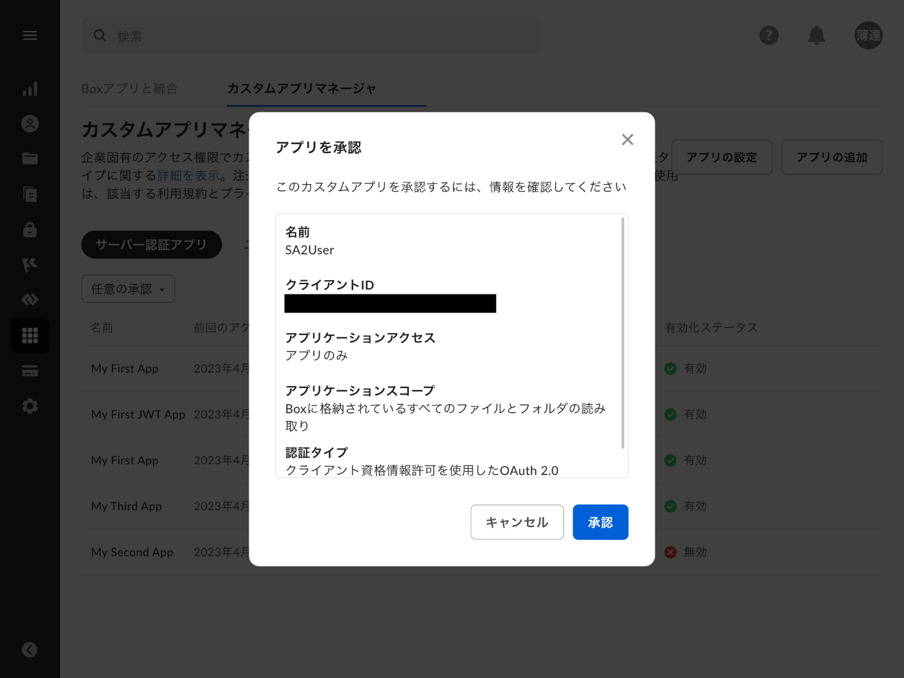Click the 有効化ステータス column header
The image size is (904, 678).
pos(711,328)
